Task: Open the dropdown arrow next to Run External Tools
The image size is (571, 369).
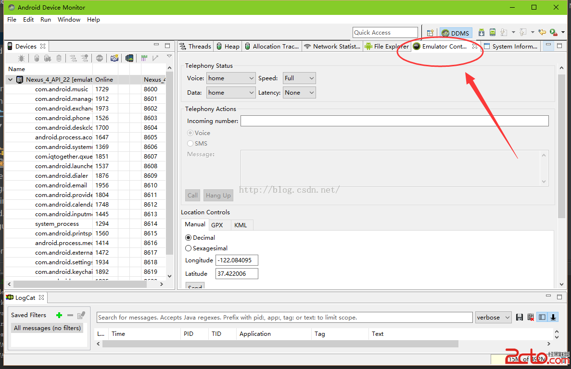Action: [563, 32]
